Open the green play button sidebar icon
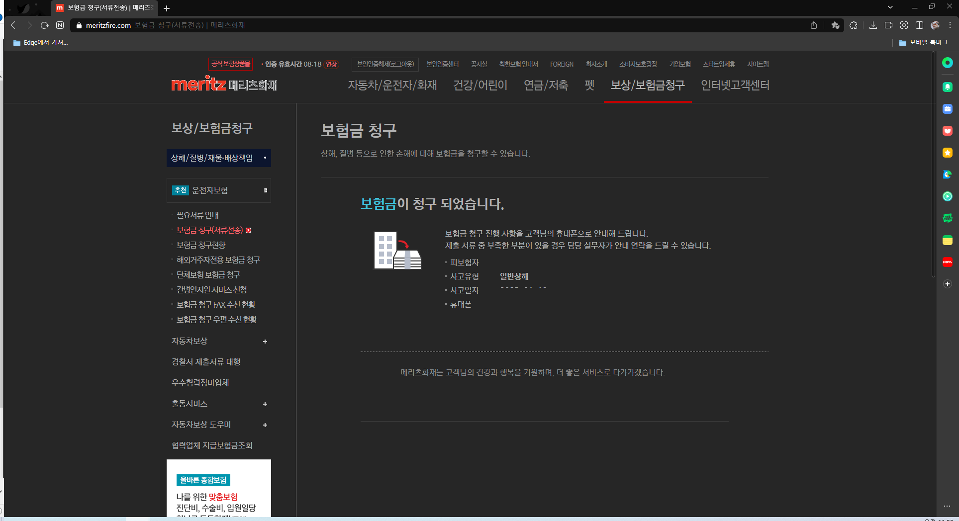 pos(948,196)
